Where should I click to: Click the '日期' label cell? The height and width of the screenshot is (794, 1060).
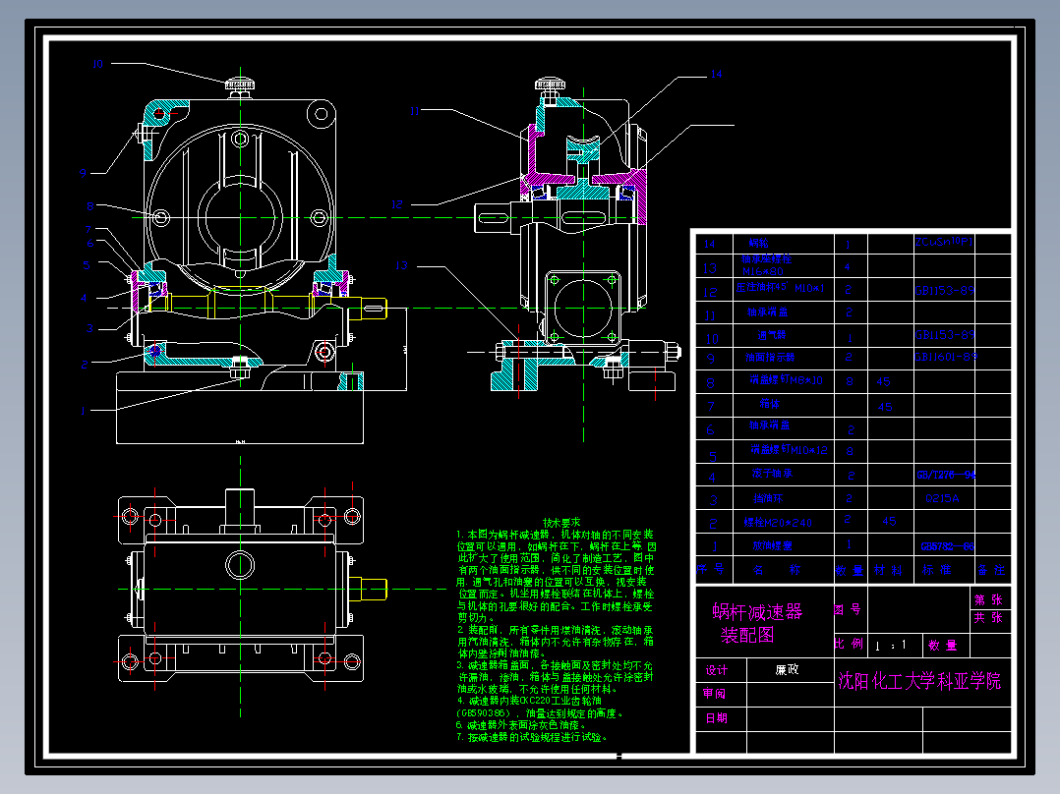(x=717, y=717)
